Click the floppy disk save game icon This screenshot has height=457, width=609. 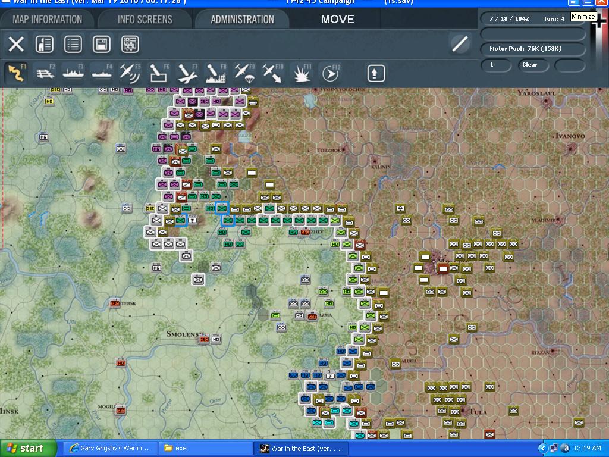101,44
